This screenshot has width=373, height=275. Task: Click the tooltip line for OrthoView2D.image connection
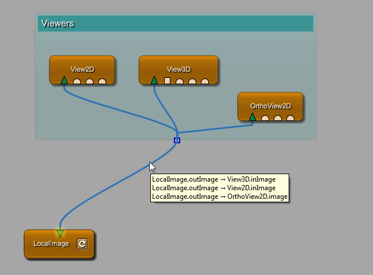[x=220, y=197]
